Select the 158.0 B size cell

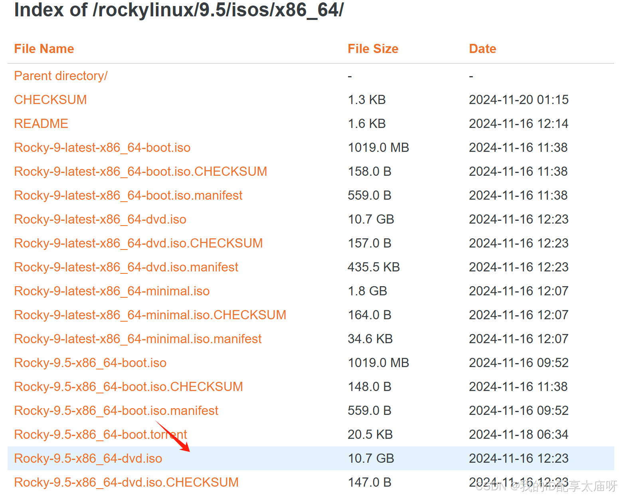pyautogui.click(x=370, y=171)
